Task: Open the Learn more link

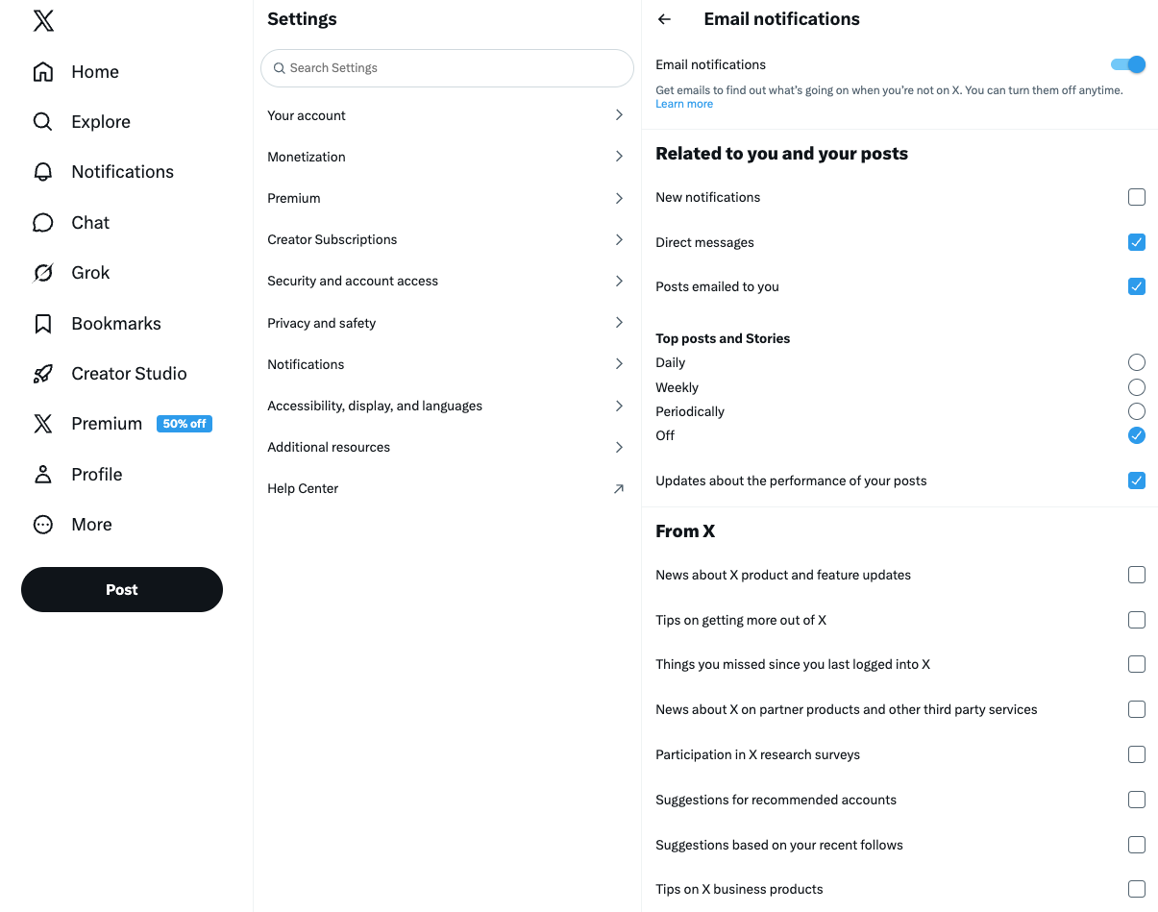Action: click(683, 104)
